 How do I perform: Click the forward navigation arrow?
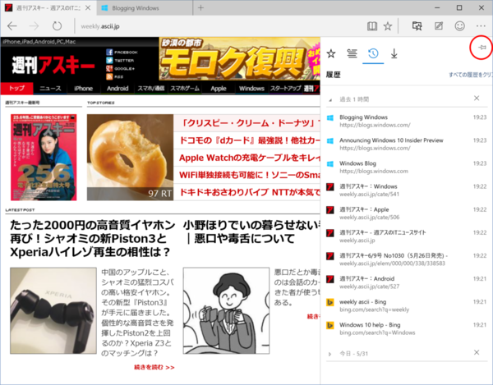tap(34, 26)
